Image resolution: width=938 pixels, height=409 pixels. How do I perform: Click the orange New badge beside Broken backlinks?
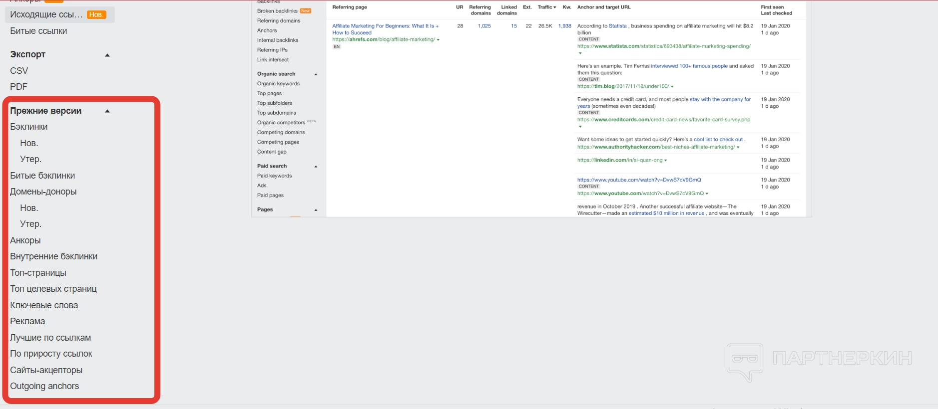point(305,11)
